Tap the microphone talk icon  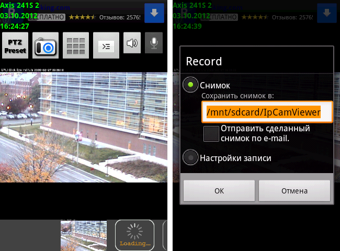coord(154,43)
